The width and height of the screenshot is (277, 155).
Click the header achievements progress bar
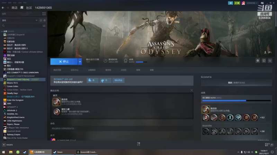coord(141,62)
